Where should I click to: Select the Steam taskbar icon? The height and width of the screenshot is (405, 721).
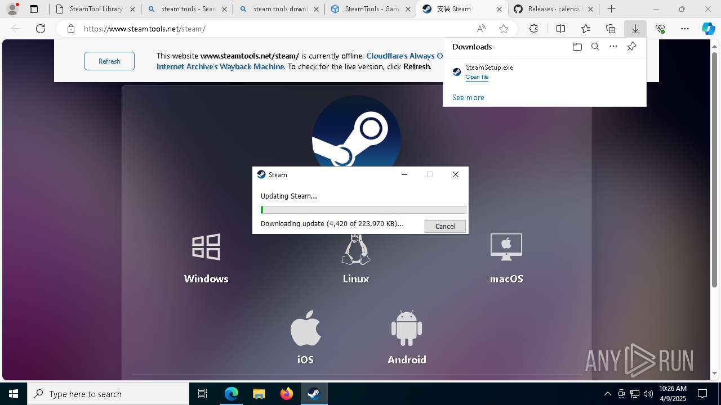314,394
